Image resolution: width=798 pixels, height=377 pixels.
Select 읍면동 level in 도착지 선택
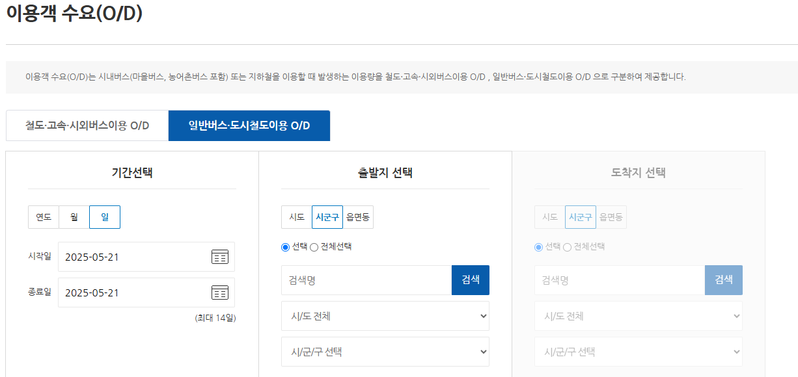611,217
